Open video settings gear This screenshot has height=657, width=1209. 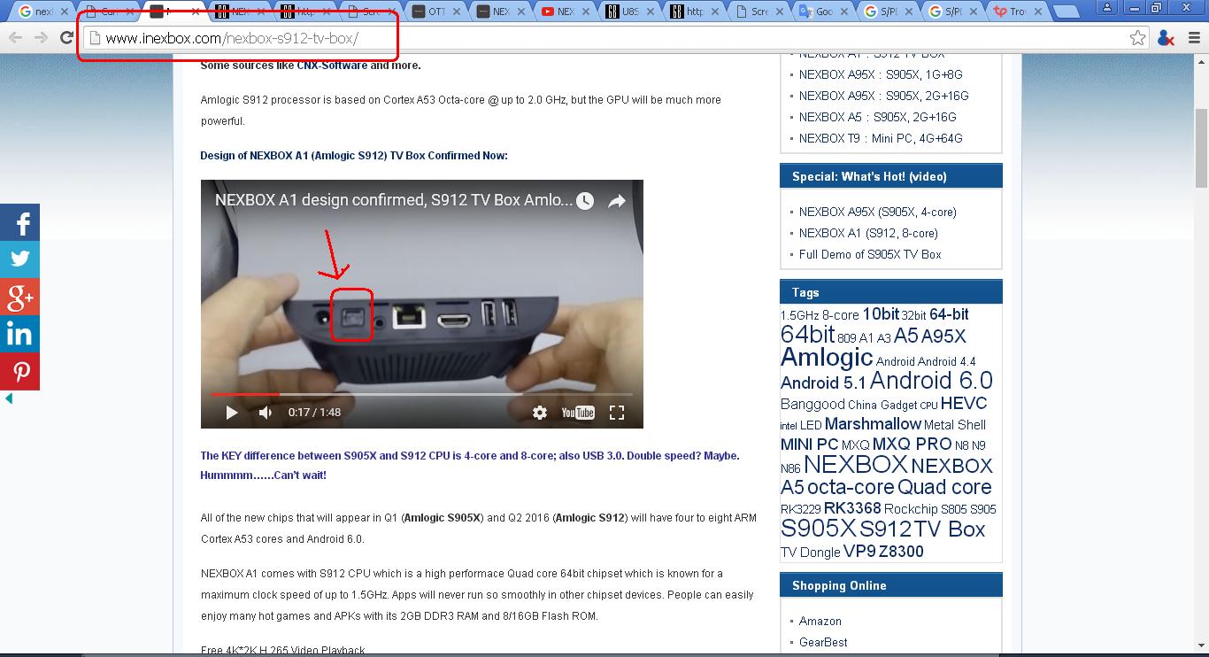(540, 412)
